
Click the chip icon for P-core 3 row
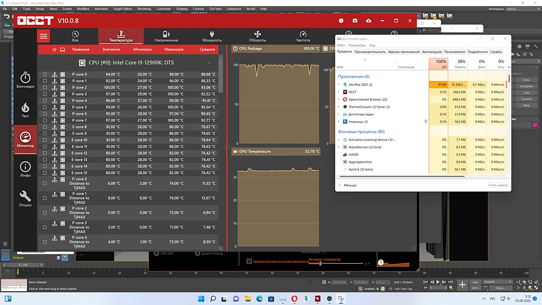(x=62, y=94)
